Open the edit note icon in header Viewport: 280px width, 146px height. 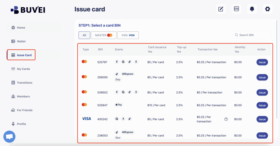pos(221,9)
